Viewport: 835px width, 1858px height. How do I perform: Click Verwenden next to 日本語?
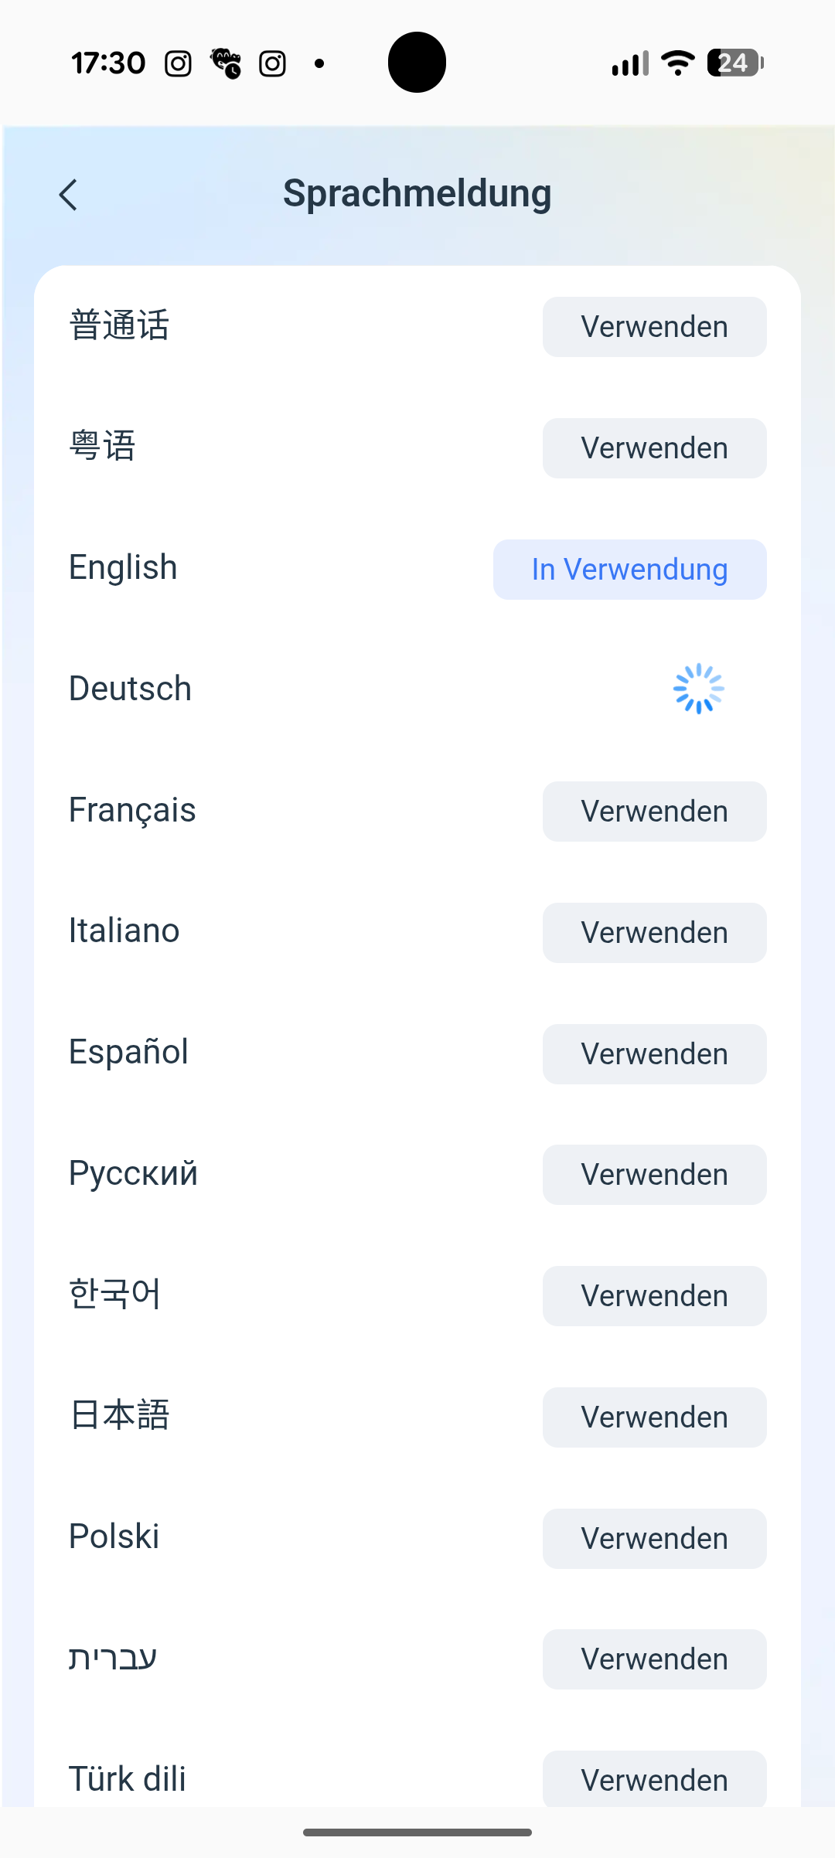pyautogui.click(x=654, y=1417)
